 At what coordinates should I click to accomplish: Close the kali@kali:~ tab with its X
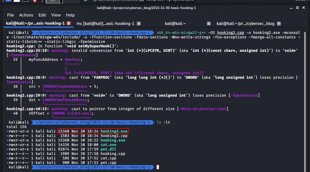pos(209,24)
